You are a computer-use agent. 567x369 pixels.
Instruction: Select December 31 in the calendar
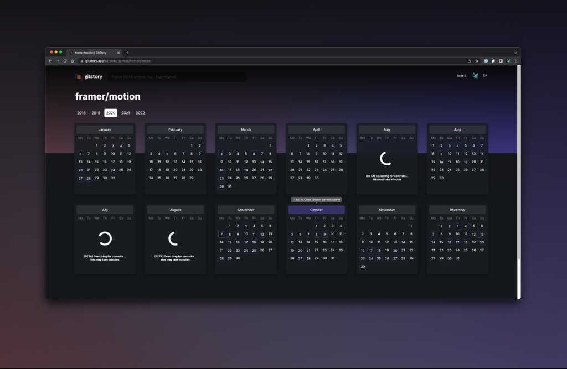click(457, 258)
